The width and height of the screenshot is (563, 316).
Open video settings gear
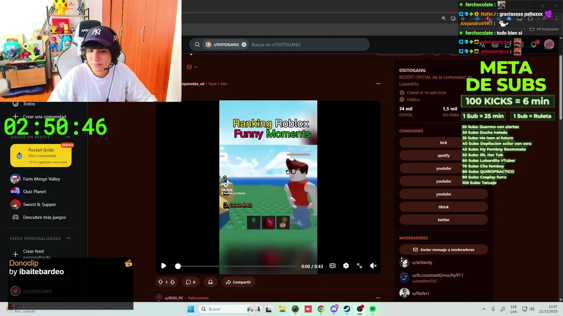click(x=346, y=266)
